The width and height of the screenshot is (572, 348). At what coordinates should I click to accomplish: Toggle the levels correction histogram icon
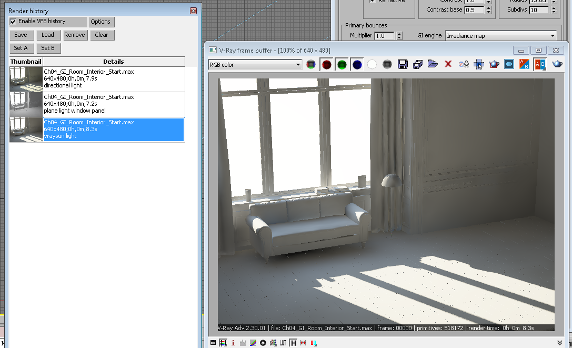tap(243, 343)
